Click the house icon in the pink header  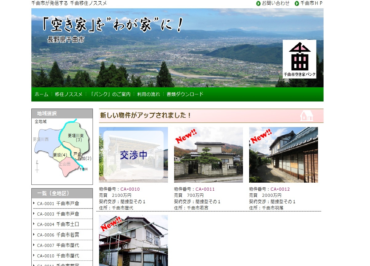(x=306, y=116)
